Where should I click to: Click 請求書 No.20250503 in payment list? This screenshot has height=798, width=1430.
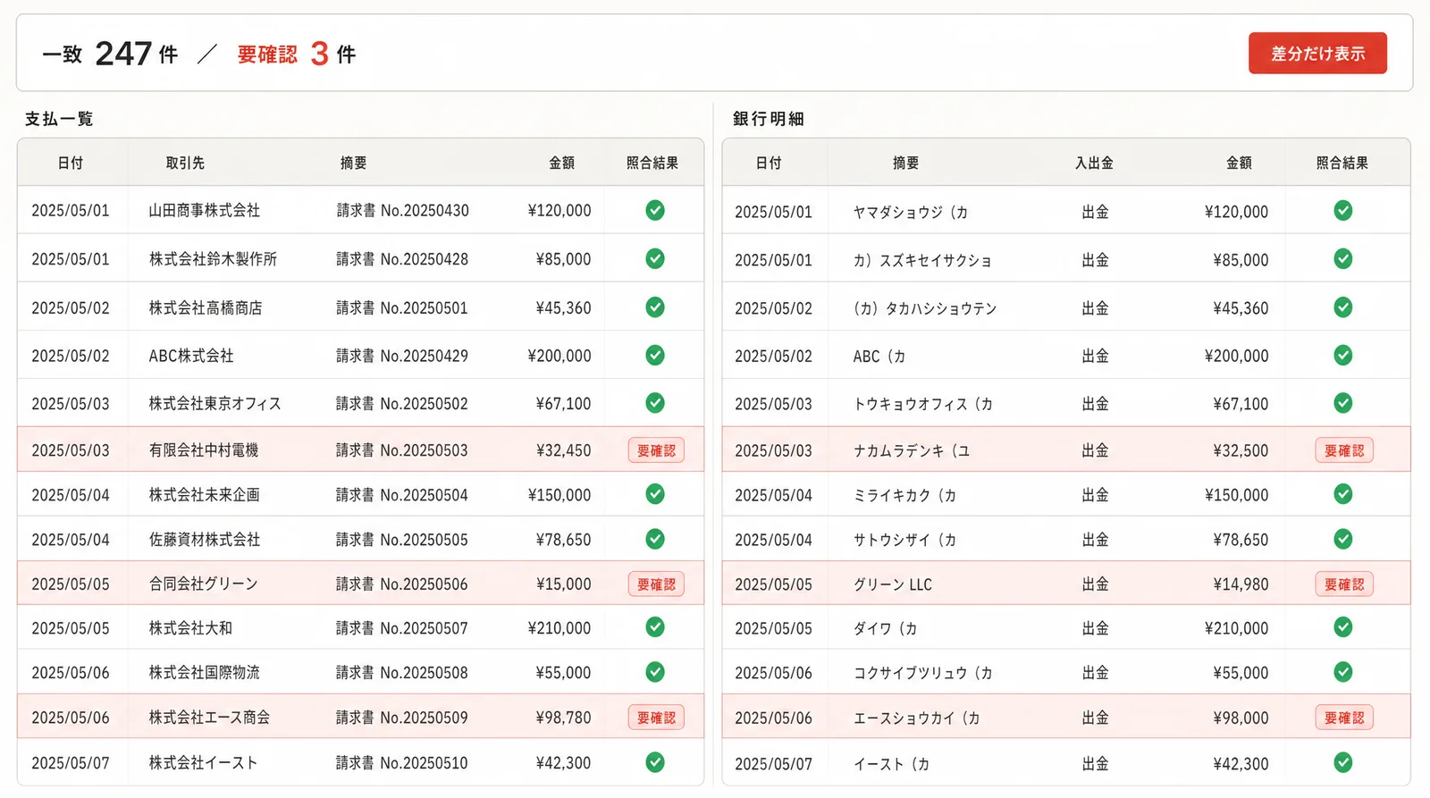click(402, 450)
